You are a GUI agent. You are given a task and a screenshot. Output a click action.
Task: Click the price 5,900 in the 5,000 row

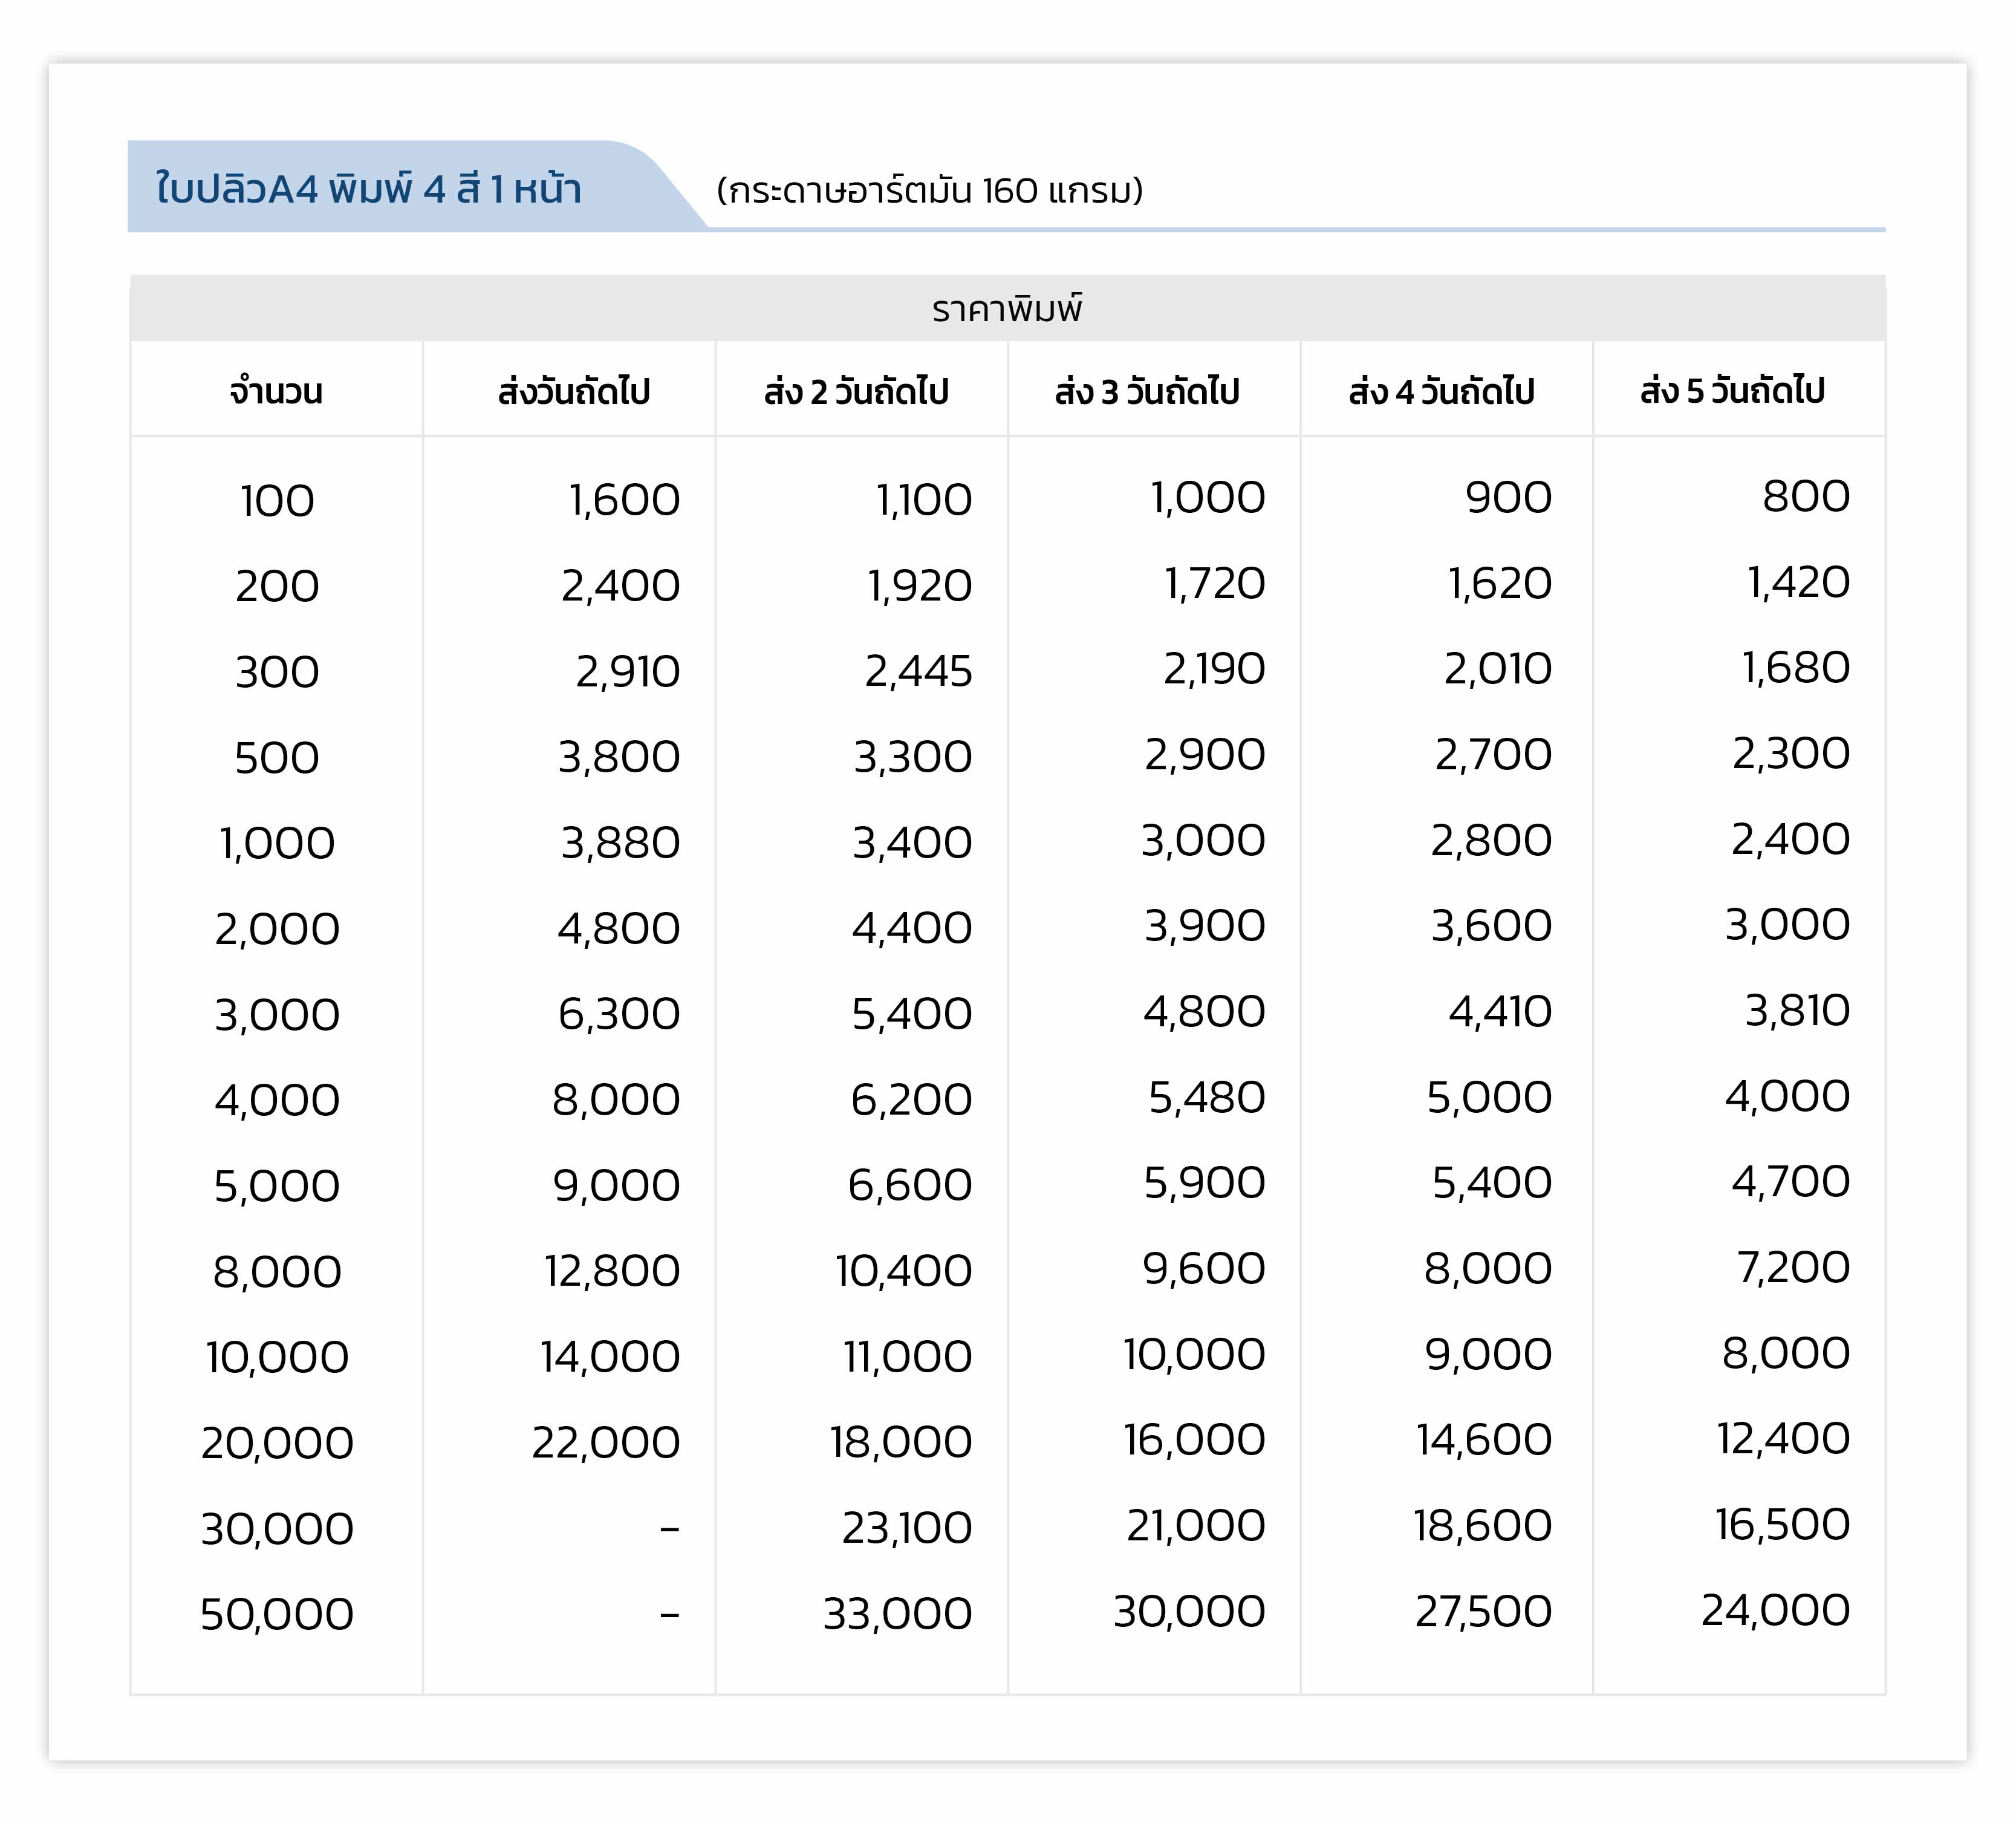[1205, 1183]
